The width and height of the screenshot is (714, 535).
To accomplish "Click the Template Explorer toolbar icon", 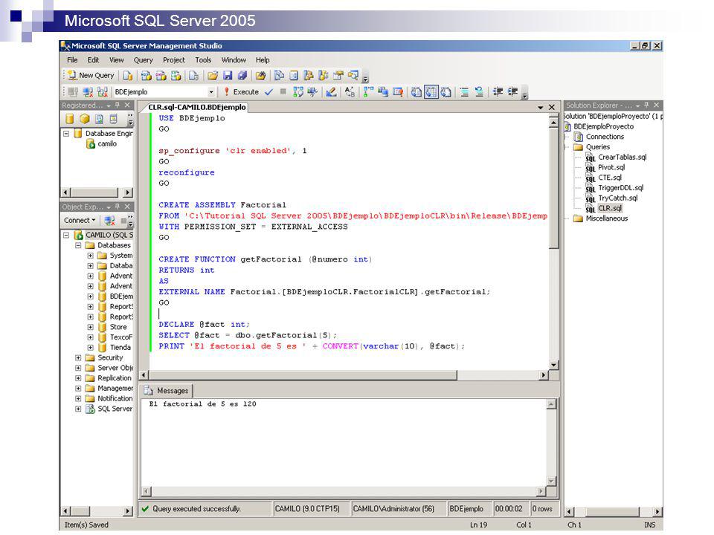I will 322,76.
